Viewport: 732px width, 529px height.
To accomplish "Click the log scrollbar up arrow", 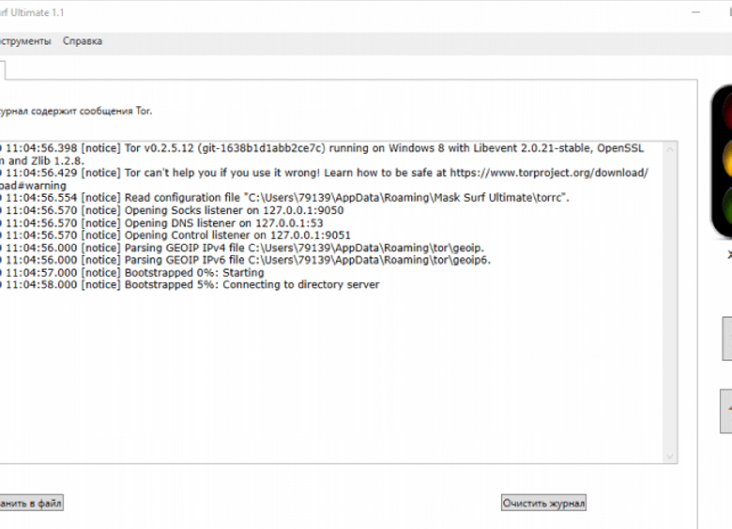I will 670,149.
